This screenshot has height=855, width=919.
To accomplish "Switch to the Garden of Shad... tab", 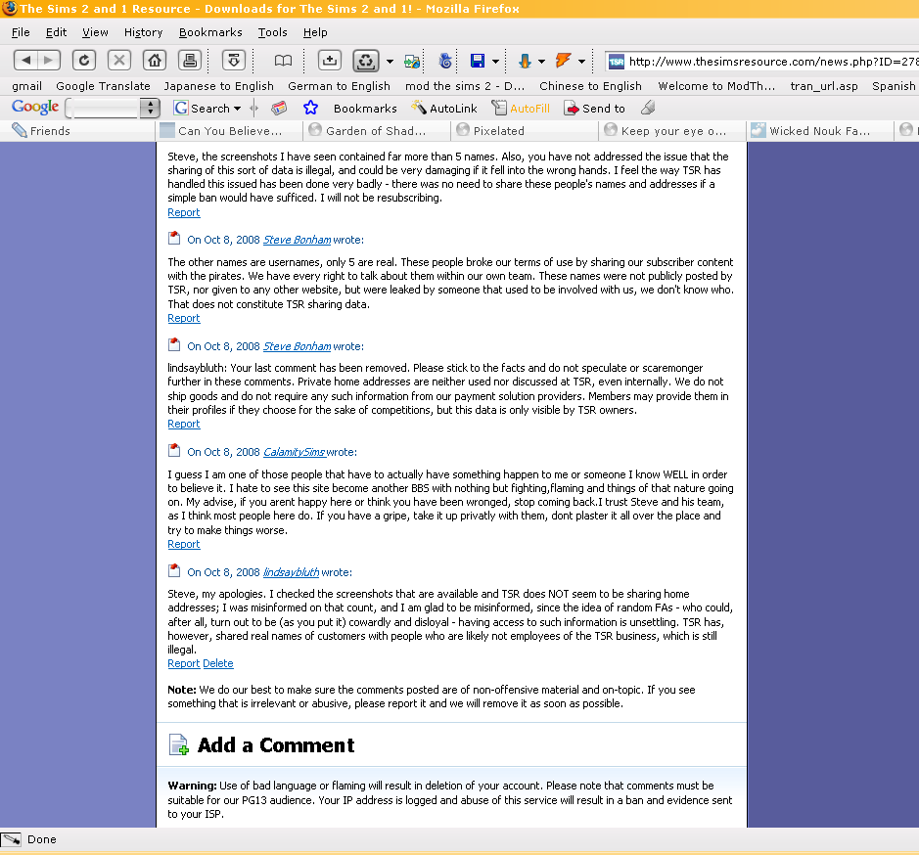I will [376, 131].
